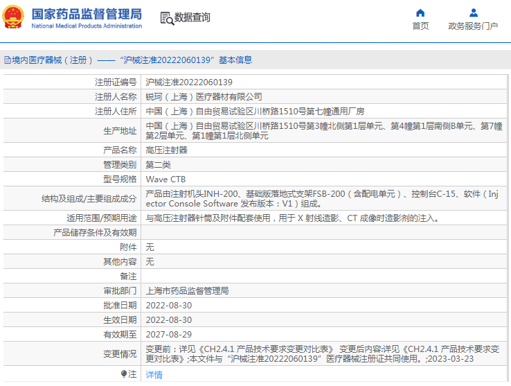Click the 注 label at table bottom

(x=132, y=374)
